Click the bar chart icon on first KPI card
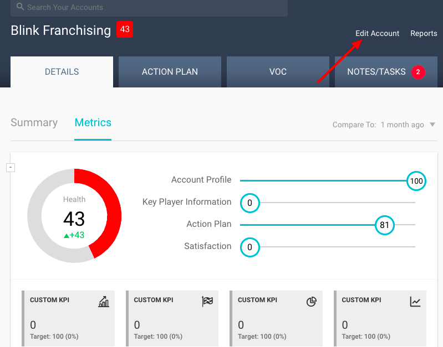The width and height of the screenshot is (443, 347). coord(104,302)
